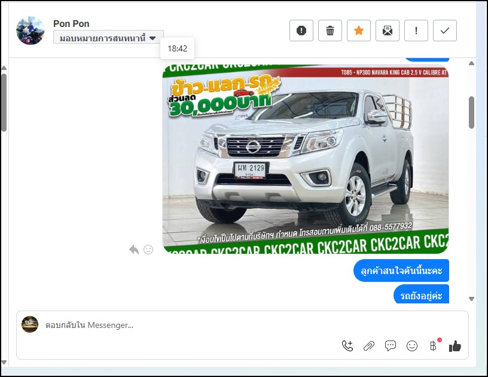Attach a file with paperclip icon

coord(369,346)
